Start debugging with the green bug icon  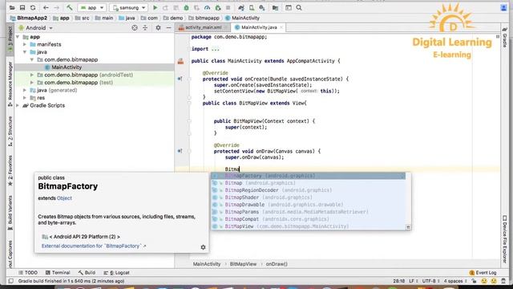point(186,7)
